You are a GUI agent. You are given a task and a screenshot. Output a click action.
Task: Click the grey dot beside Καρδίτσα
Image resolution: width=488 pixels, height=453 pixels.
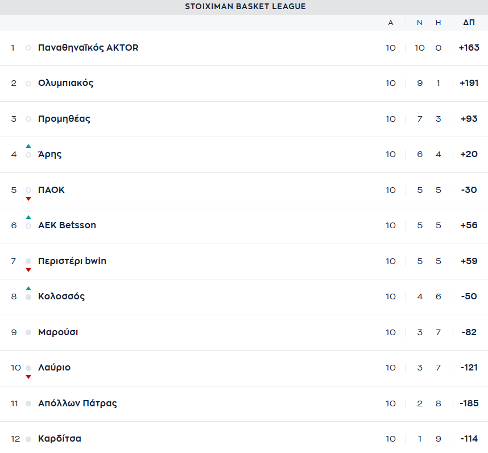coord(28,439)
